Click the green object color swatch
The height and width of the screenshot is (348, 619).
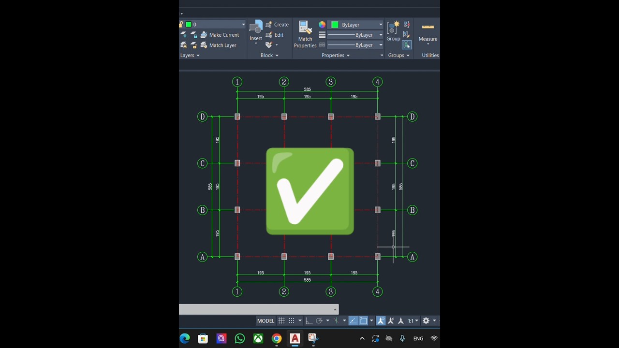point(335,25)
